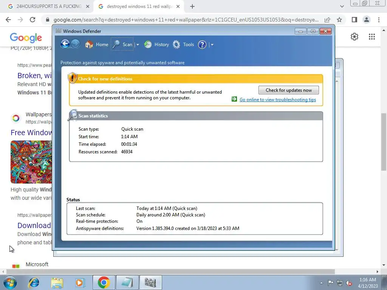Click the muted volume tray icon
The image size is (387, 290).
pos(349,283)
